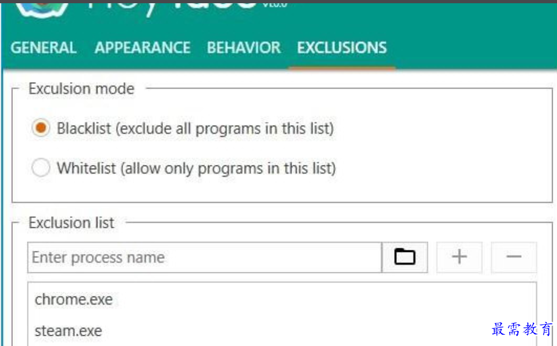Click the 'Blacklist (exclude all programs in this list)' label text

[x=195, y=129]
